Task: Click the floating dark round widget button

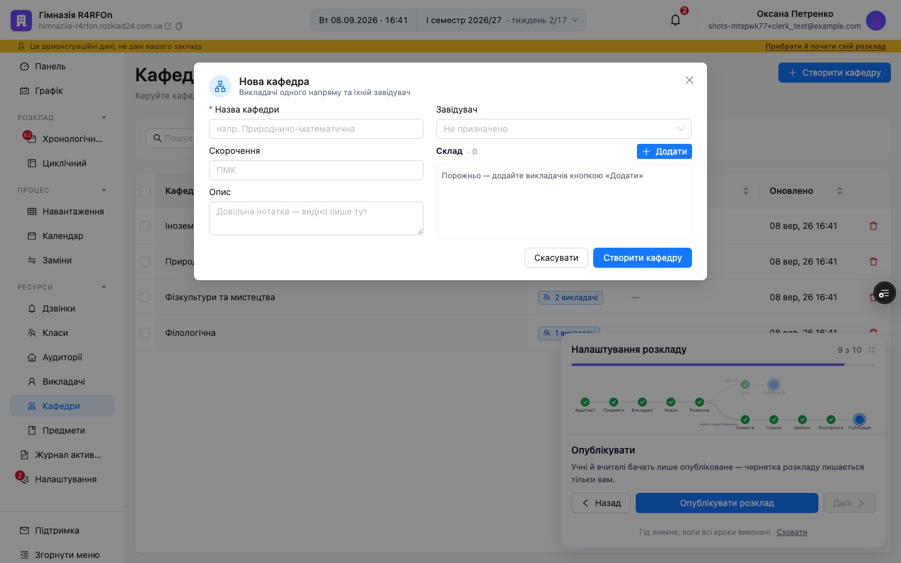Action: (x=884, y=293)
